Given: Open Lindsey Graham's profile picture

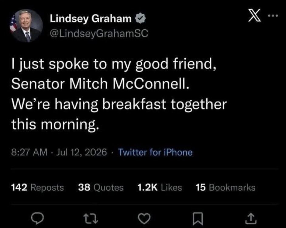Looking at the screenshot, I should (26, 26).
